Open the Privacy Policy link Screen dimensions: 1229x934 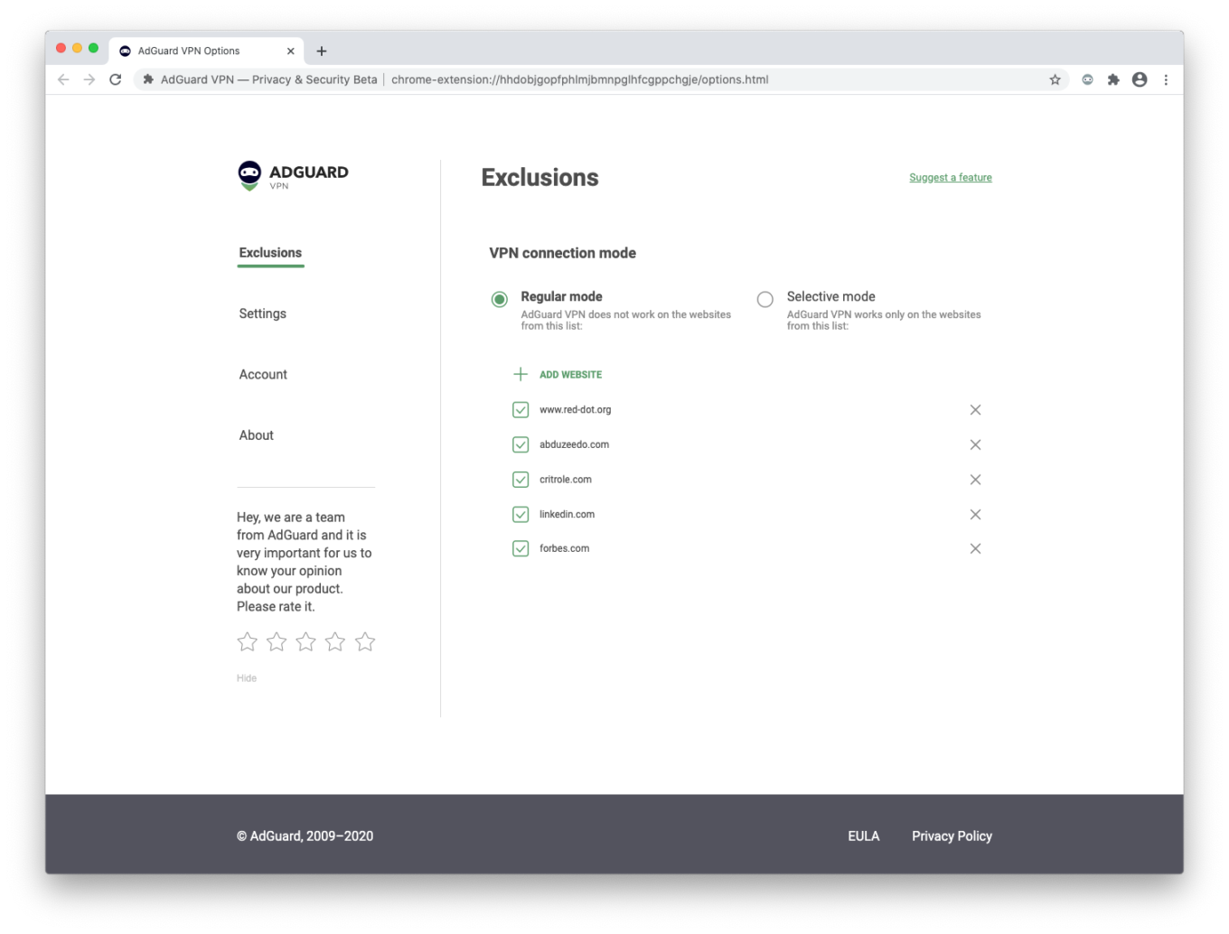coord(952,836)
